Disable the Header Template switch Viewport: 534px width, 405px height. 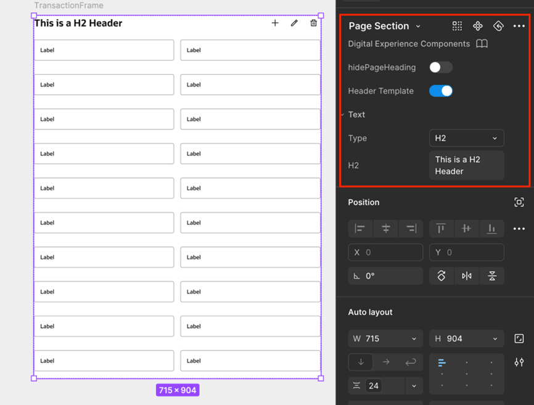tap(440, 91)
